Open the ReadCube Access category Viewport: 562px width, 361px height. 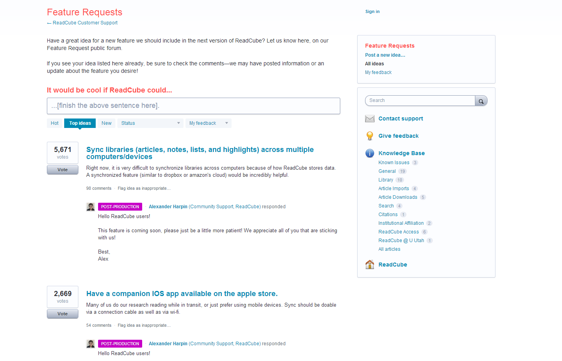click(x=399, y=232)
